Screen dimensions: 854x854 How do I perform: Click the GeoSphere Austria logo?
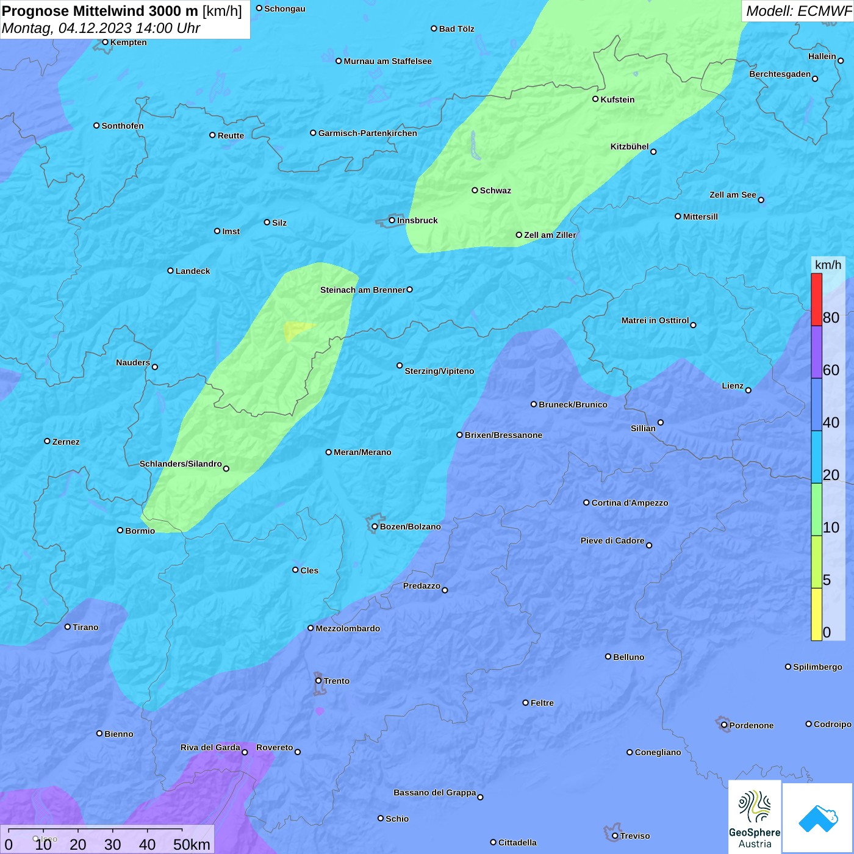point(755,817)
